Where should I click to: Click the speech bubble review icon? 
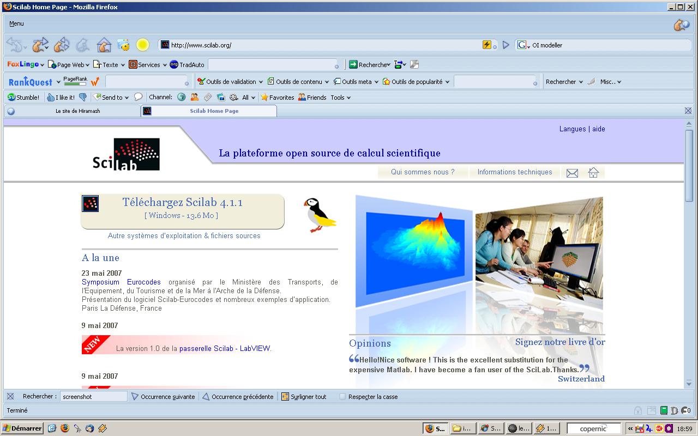(138, 97)
